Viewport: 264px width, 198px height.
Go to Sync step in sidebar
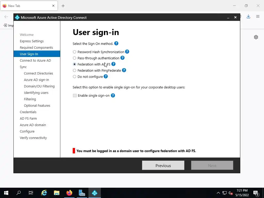coord(23,67)
